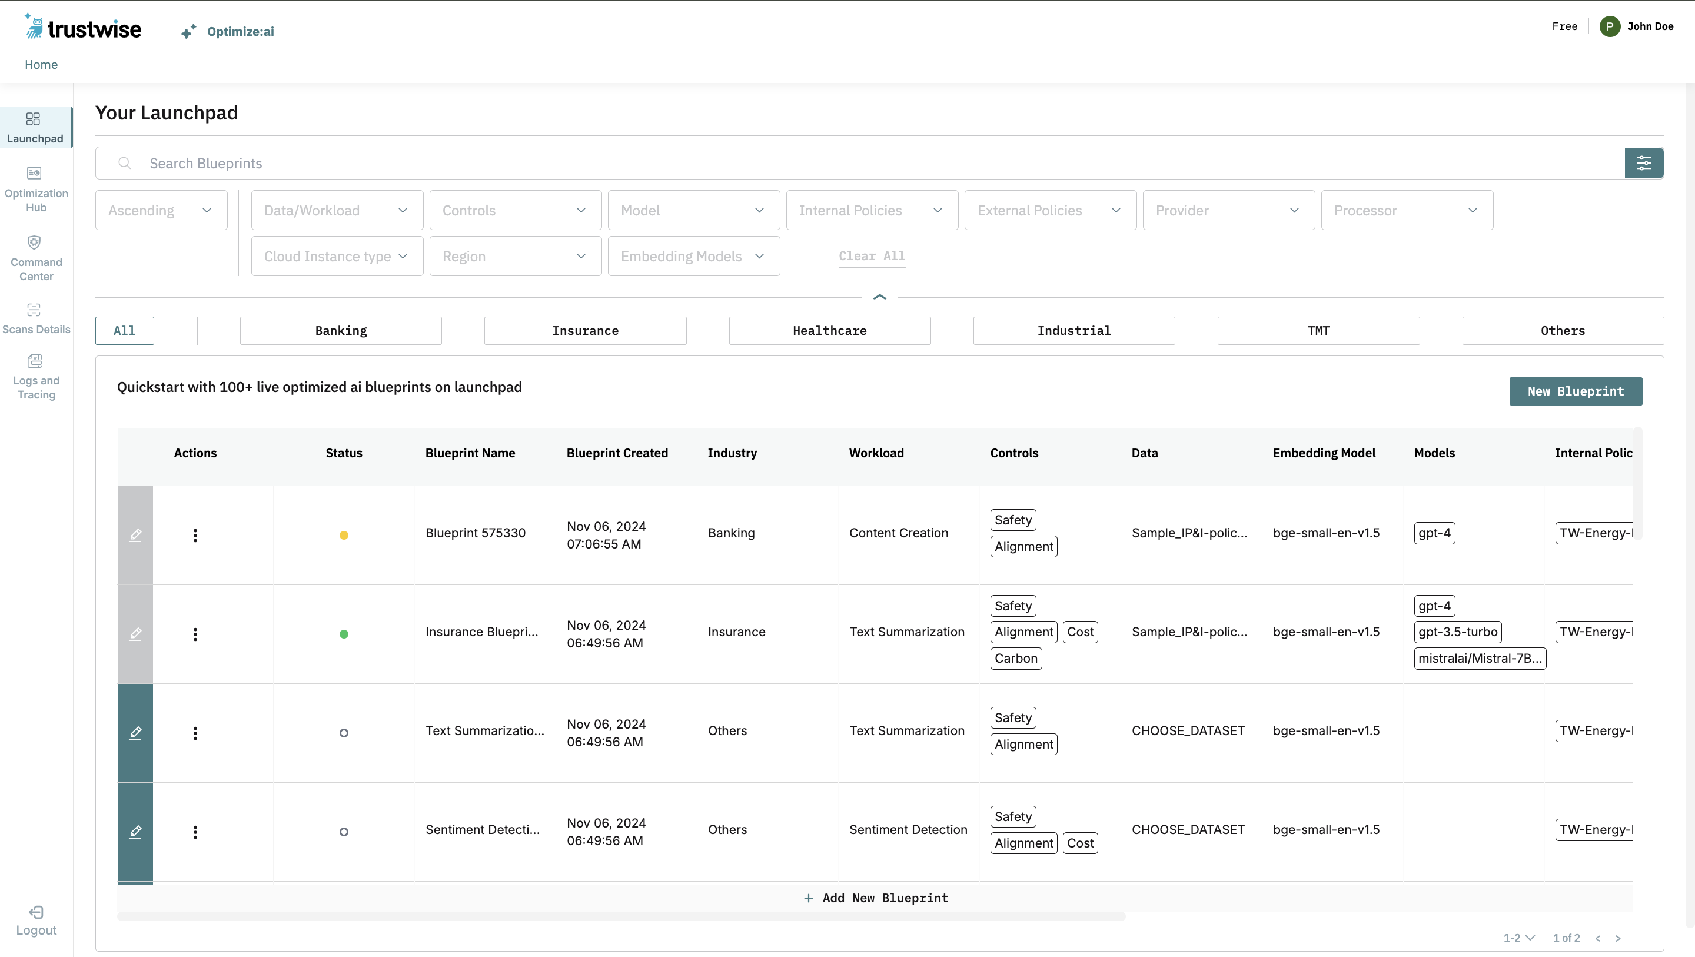1695x957 pixels.
Task: Expand the Data/Workload filter dropdown
Action: coord(336,211)
